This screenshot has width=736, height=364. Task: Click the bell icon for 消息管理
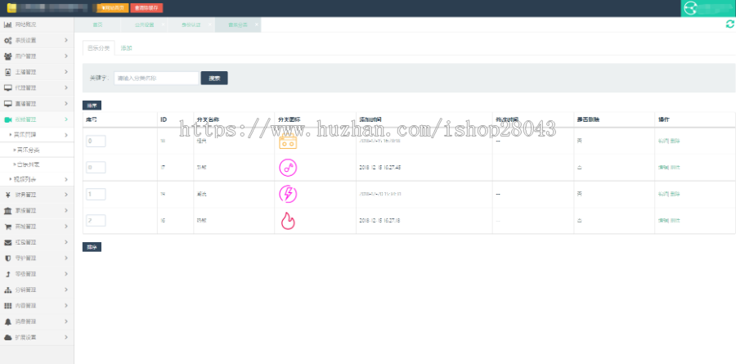8,321
